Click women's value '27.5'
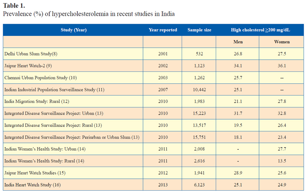The image size is (306, 193). click(282, 54)
